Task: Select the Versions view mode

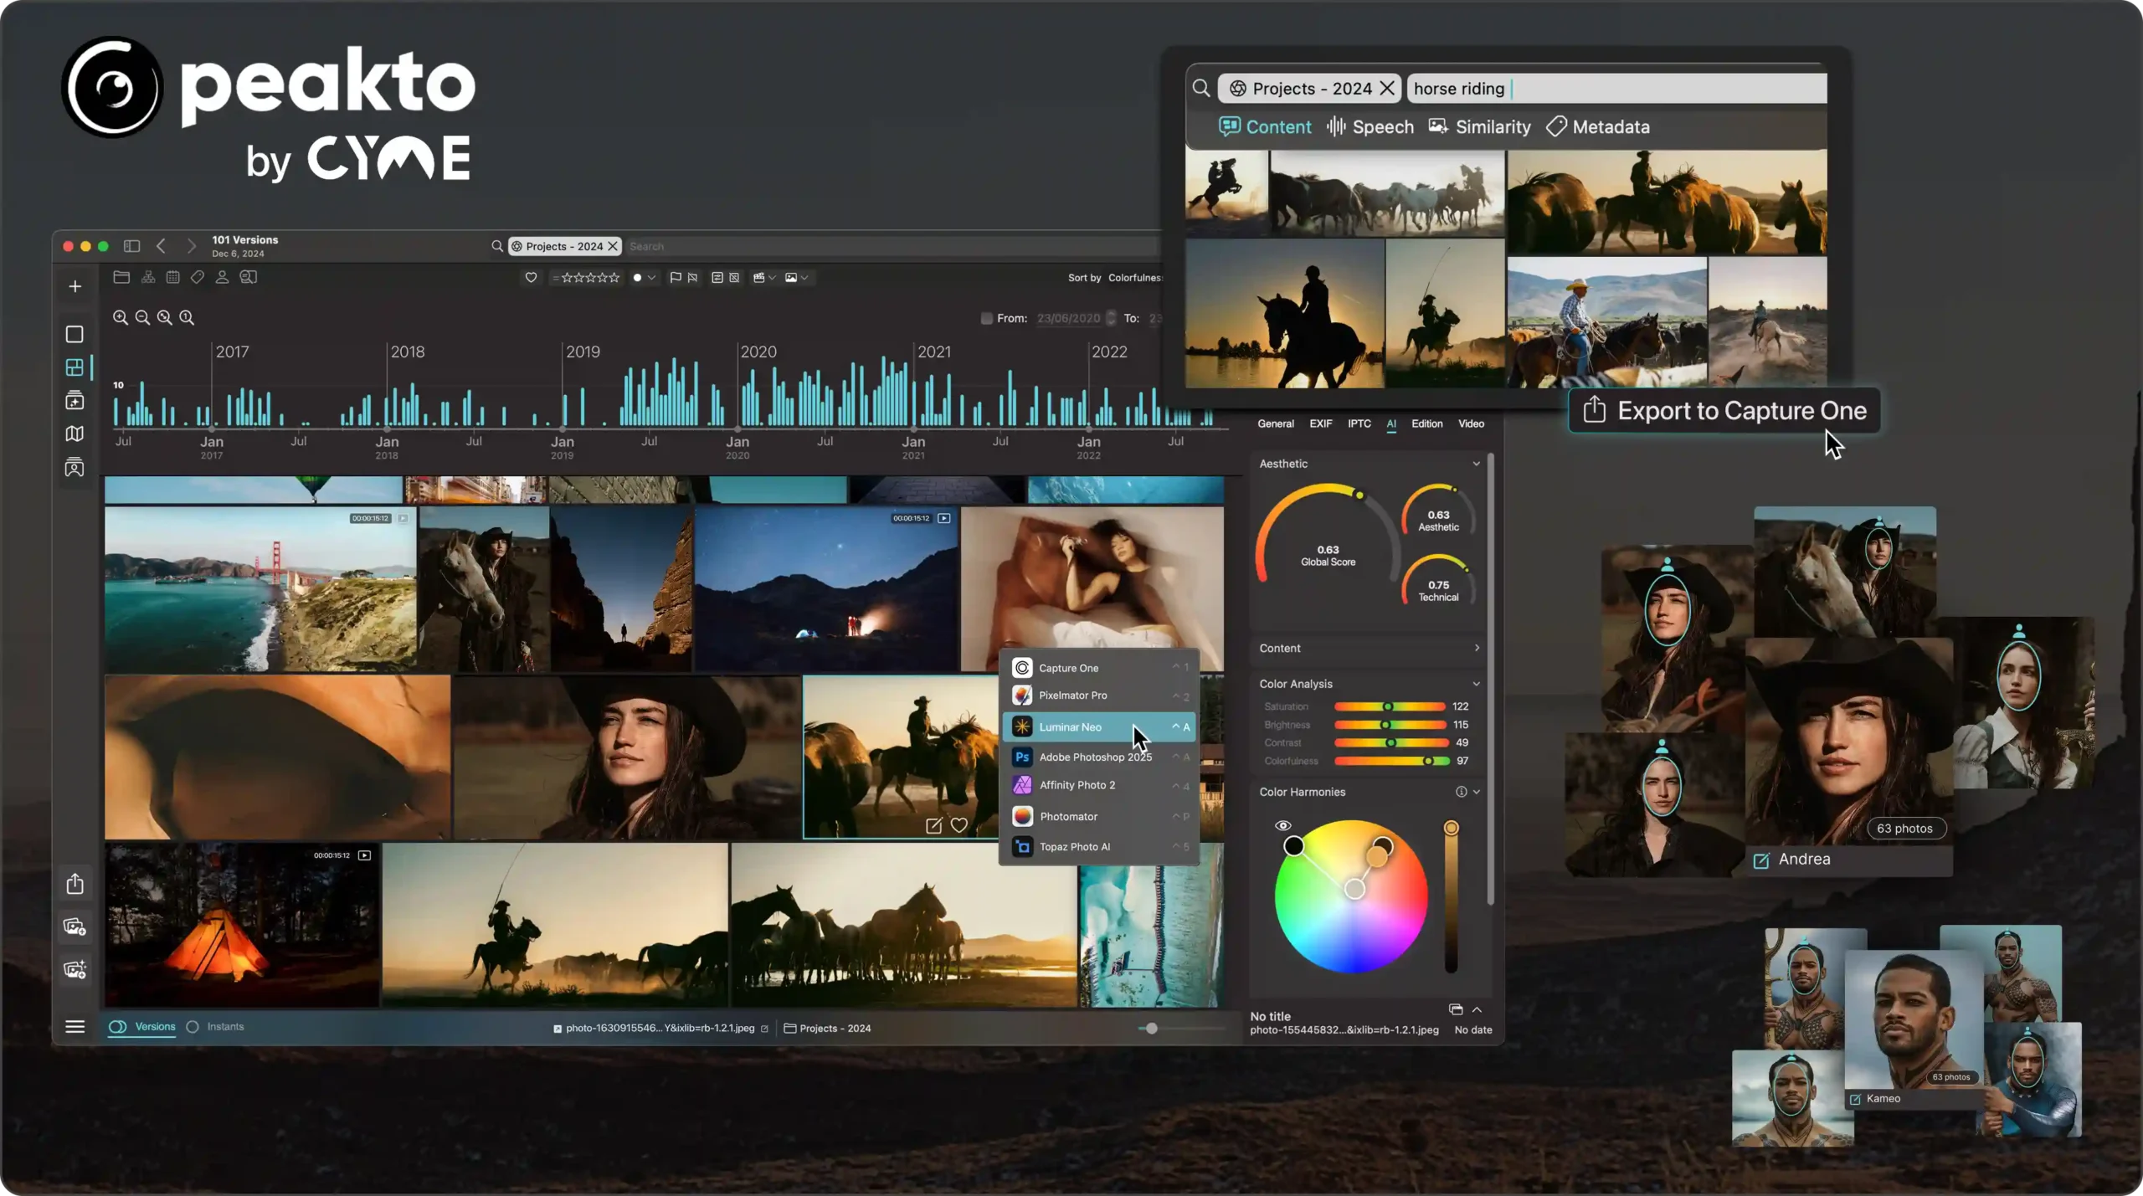Action: (142, 1027)
